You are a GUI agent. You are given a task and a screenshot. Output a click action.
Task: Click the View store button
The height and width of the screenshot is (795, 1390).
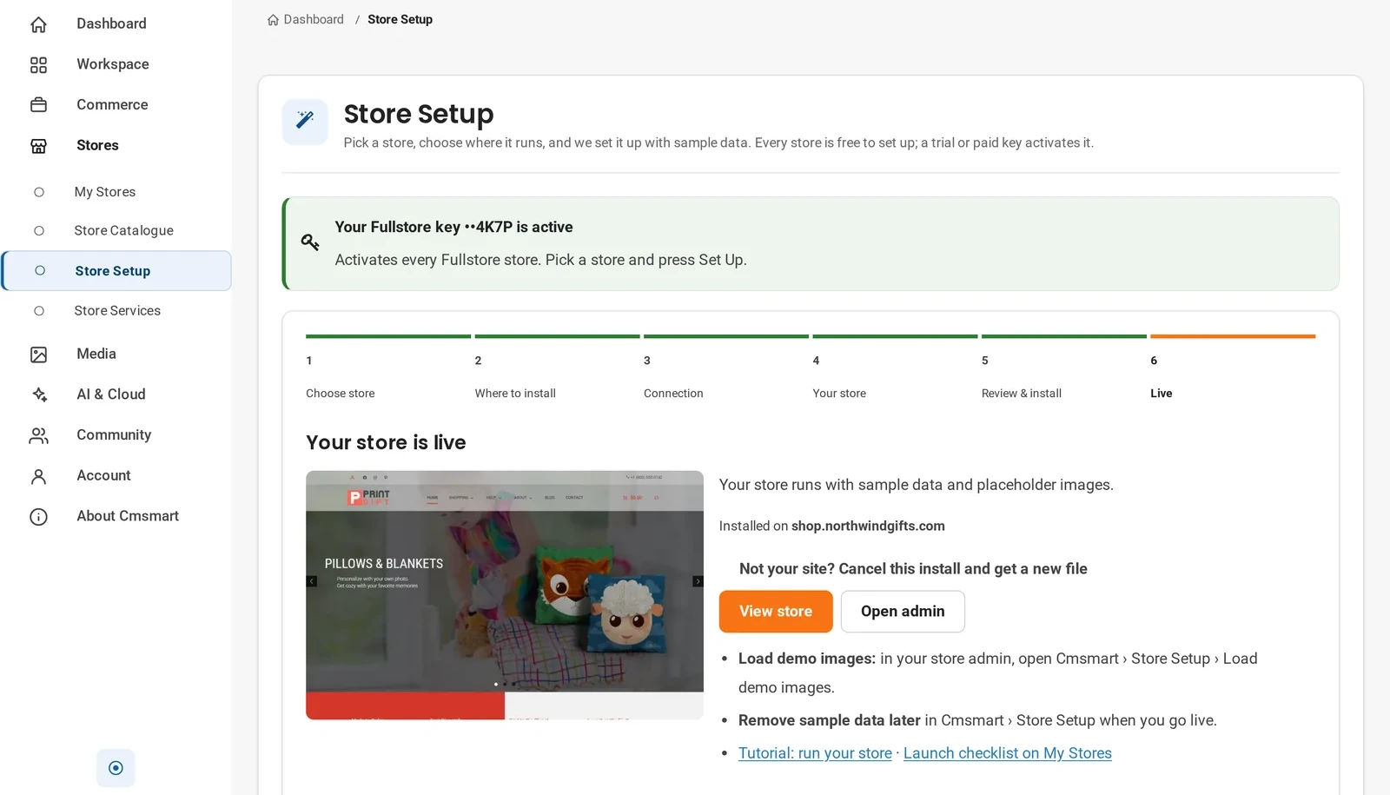coord(776,612)
